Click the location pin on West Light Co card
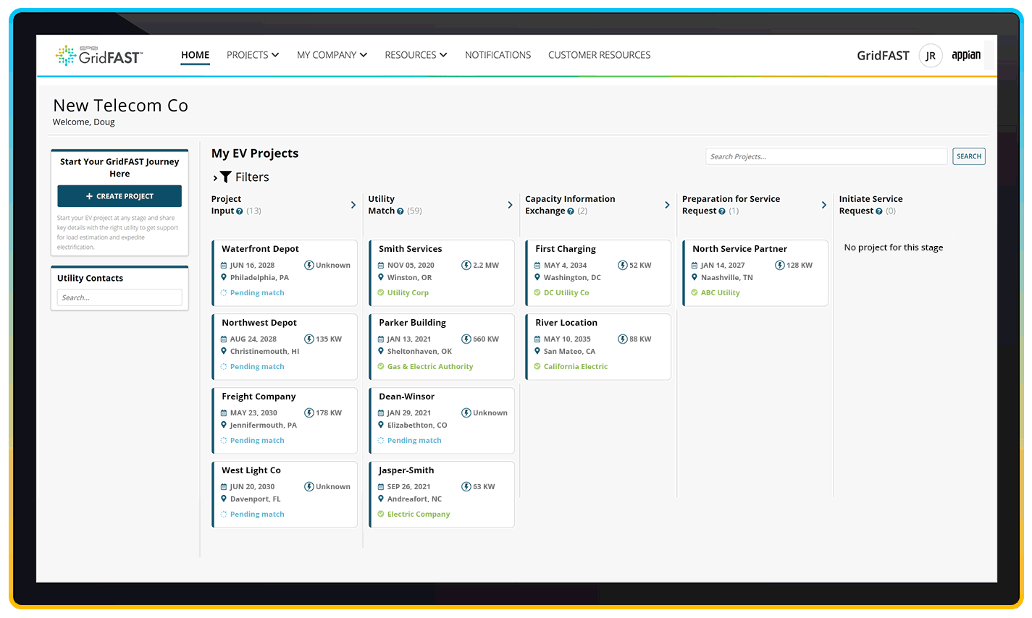This screenshot has width=1032, height=618. point(224,499)
